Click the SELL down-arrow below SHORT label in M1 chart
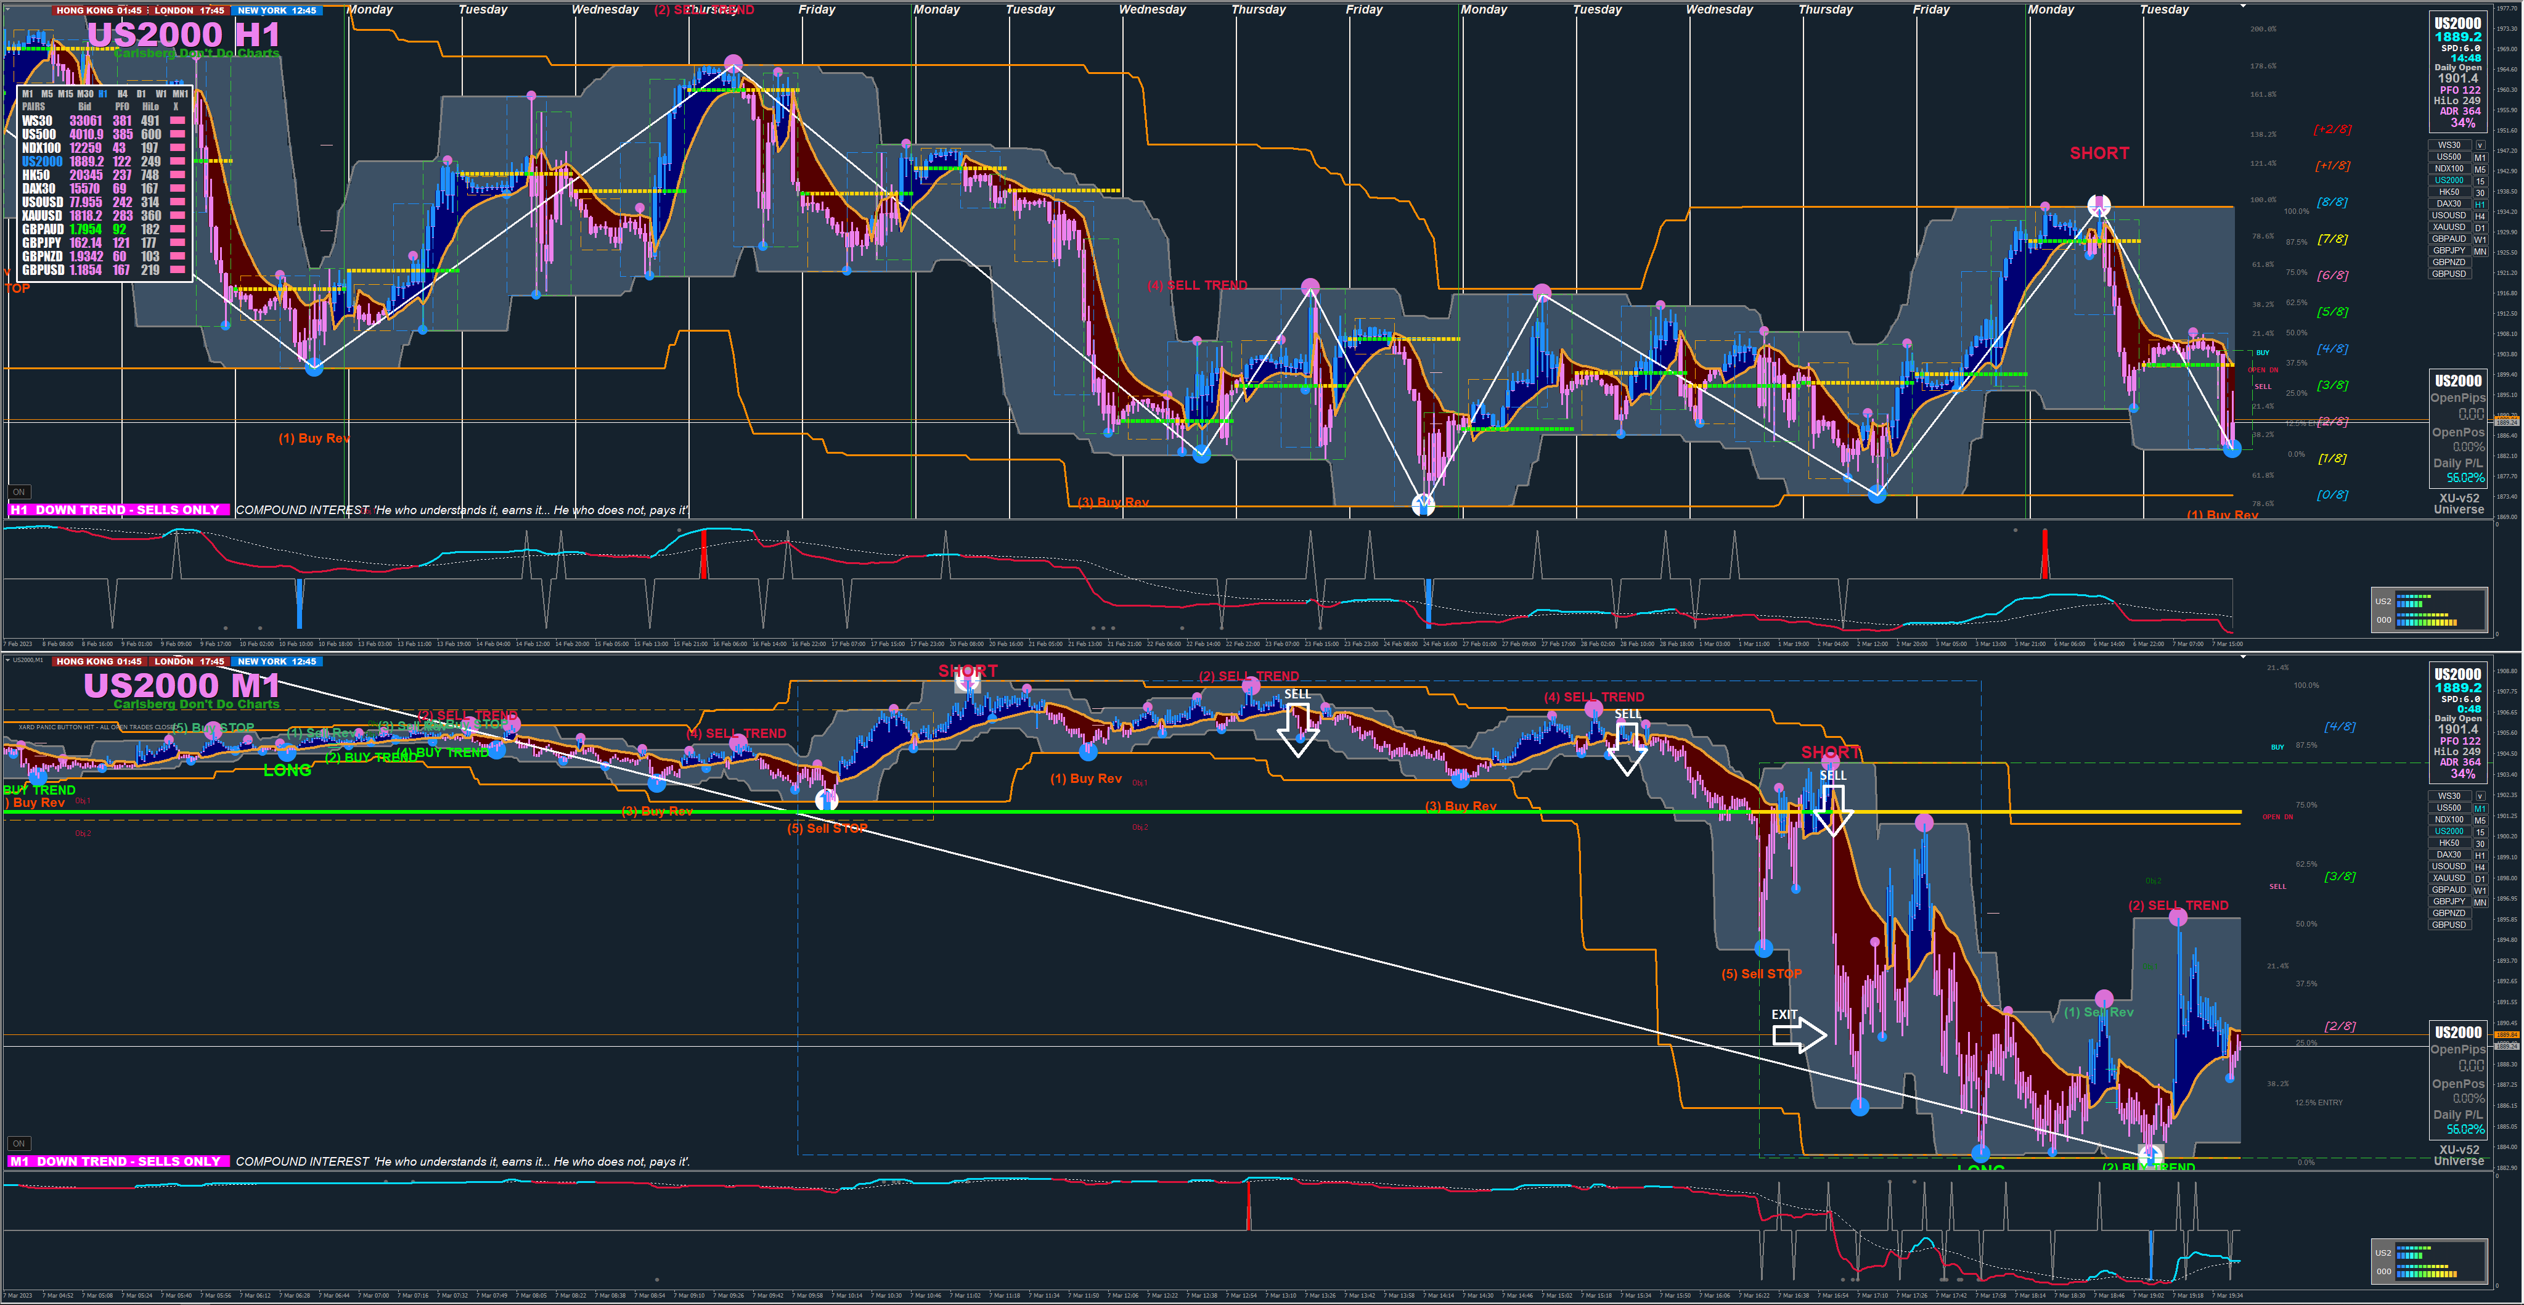 [x=1832, y=808]
